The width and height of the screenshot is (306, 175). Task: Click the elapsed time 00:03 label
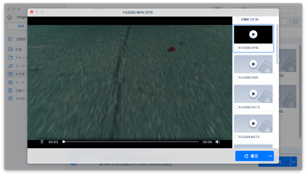pyautogui.click(x=53, y=142)
